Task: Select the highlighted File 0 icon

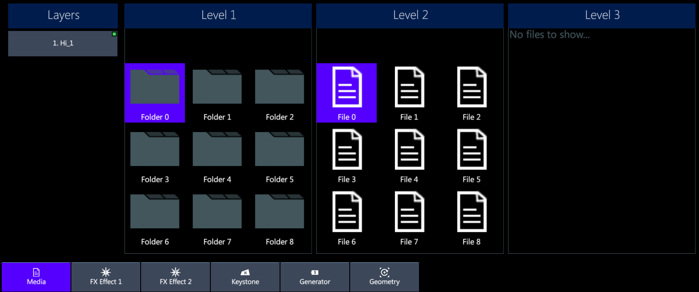Action: click(x=347, y=93)
